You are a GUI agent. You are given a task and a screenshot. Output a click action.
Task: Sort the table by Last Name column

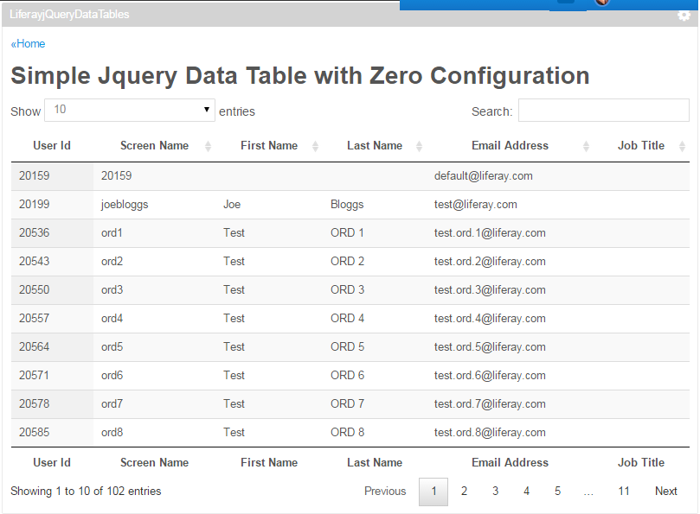[x=375, y=145]
